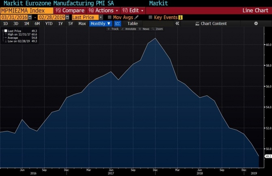Click the 2017 year axis label
This screenshot has height=176, width=272.
point(111,174)
